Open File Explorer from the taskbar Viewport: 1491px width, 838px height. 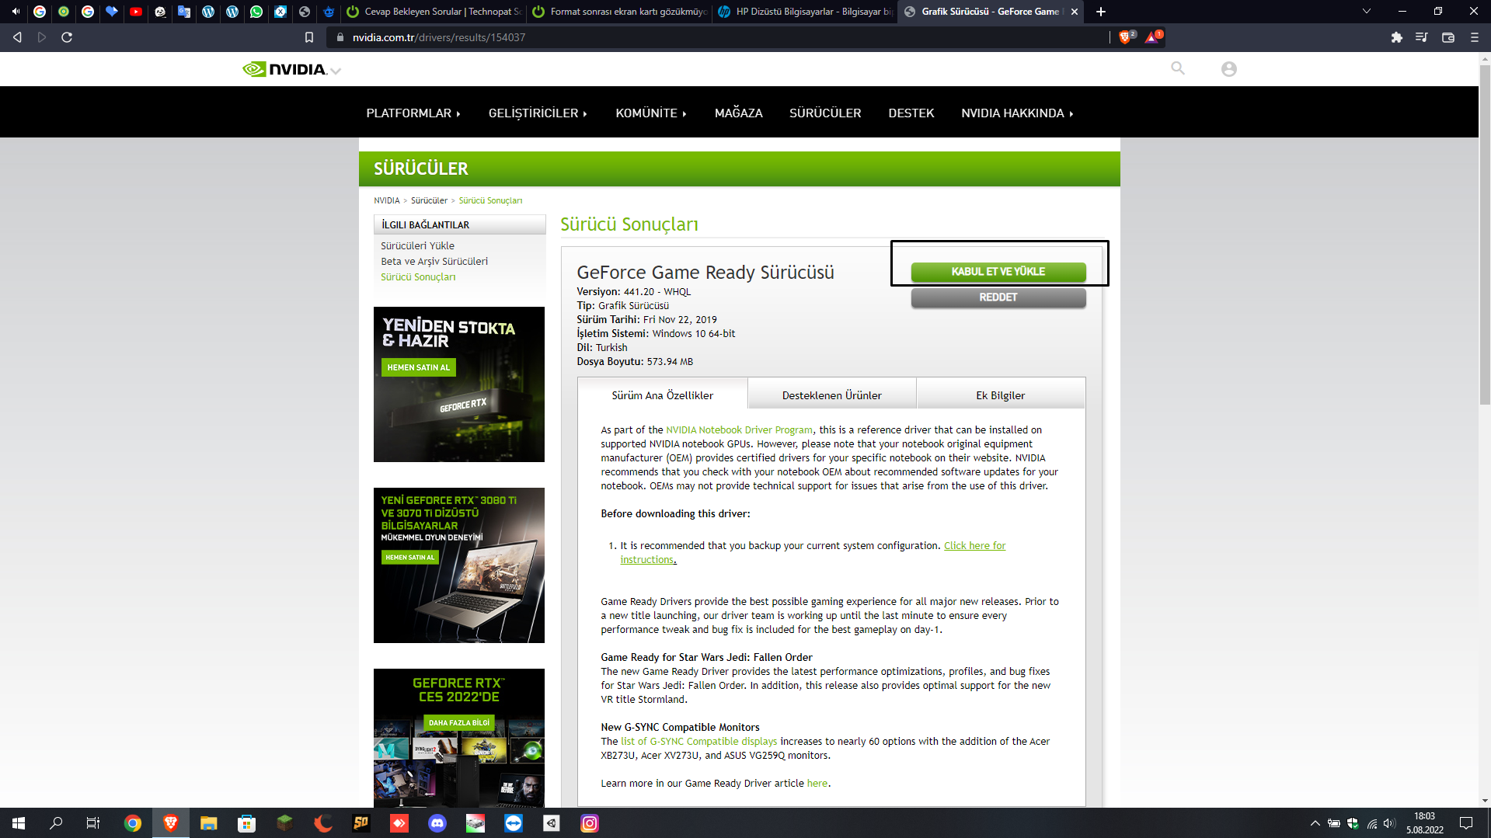click(x=208, y=823)
